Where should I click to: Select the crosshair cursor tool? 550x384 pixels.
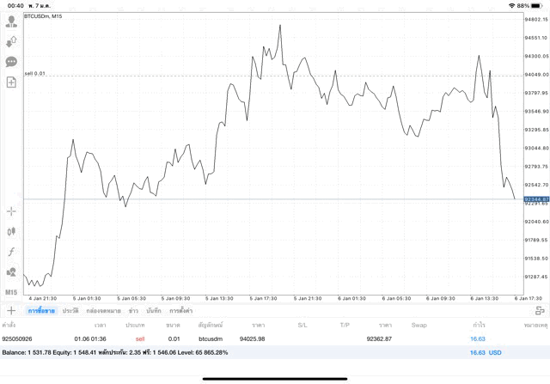tap(11, 210)
